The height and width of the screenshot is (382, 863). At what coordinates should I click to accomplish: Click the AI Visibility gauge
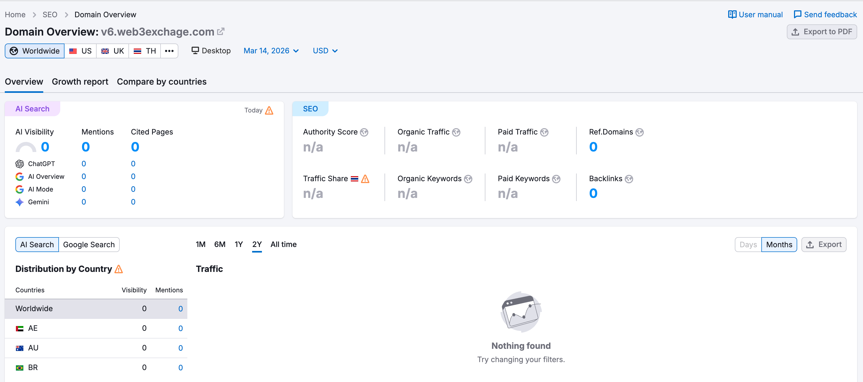(x=26, y=147)
